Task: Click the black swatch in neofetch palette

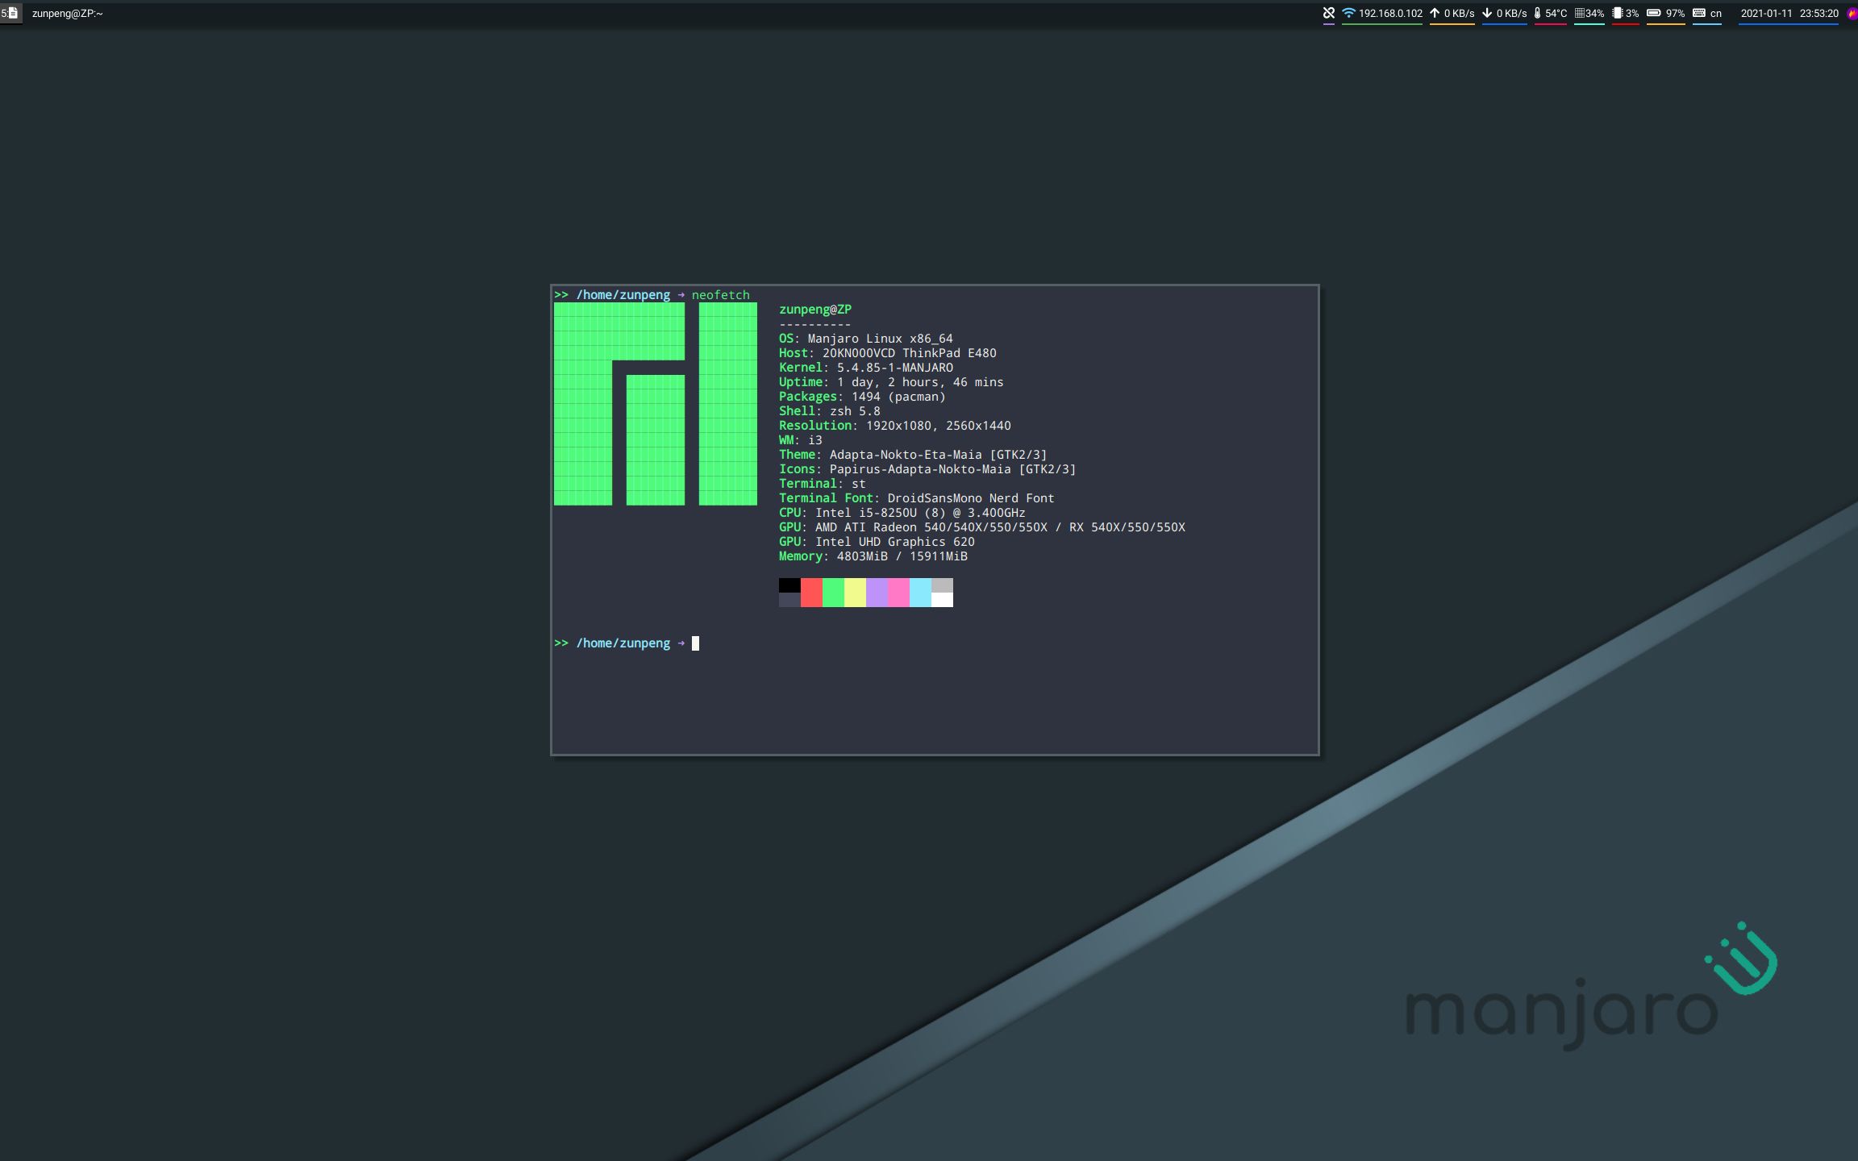Action: tap(789, 585)
